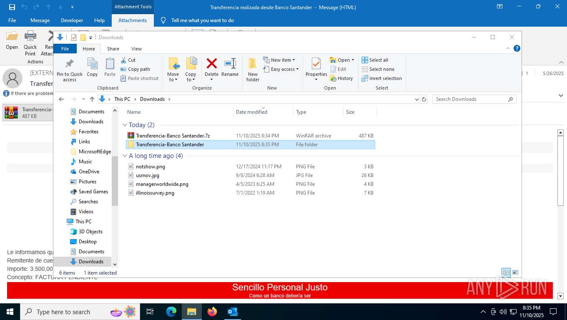Image resolution: width=567 pixels, height=320 pixels.
Task: Switch to details view layout icon
Action: click(506, 273)
